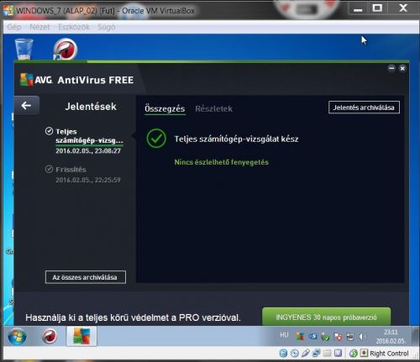Click the check icon beside Teljes report
The width and height of the screenshot is (420, 362).
point(49,131)
